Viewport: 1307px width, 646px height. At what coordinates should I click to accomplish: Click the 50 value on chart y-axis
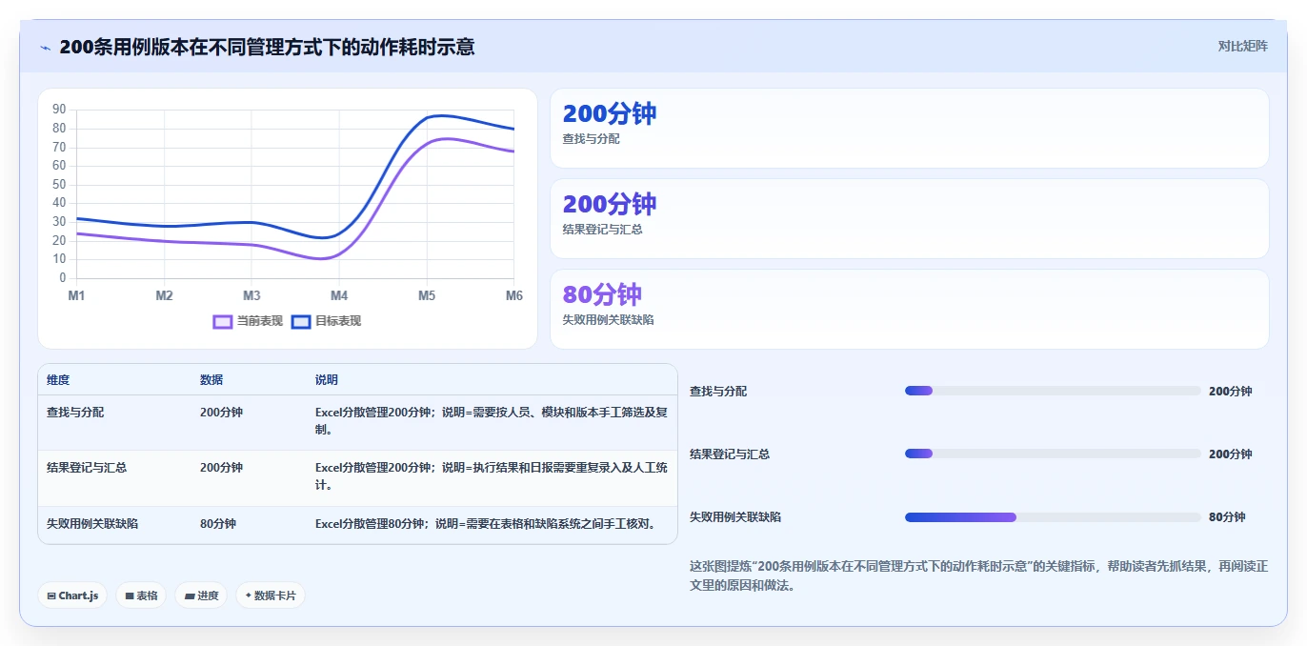click(59, 184)
